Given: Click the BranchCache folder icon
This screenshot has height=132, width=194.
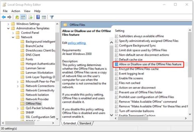Looking at the screenshot, I should (x=22, y=46).
